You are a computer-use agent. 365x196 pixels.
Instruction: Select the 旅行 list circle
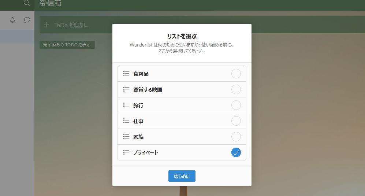[236, 105]
